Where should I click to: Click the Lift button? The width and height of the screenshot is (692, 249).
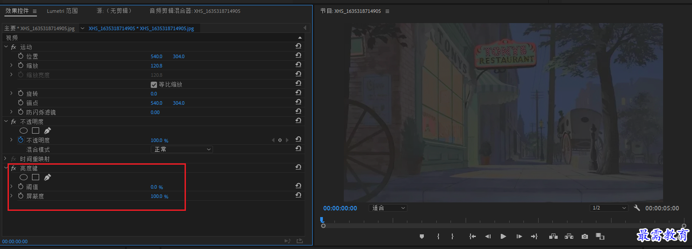pos(553,237)
